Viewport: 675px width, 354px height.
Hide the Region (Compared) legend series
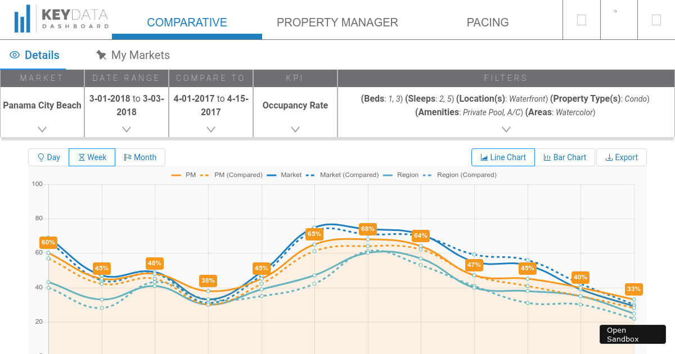click(460, 175)
